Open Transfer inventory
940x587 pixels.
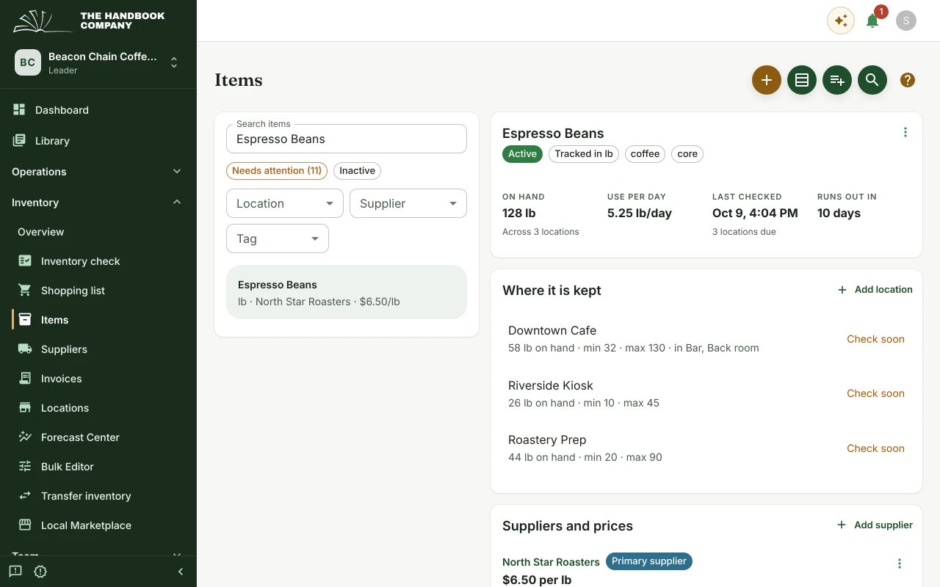[x=98, y=496]
